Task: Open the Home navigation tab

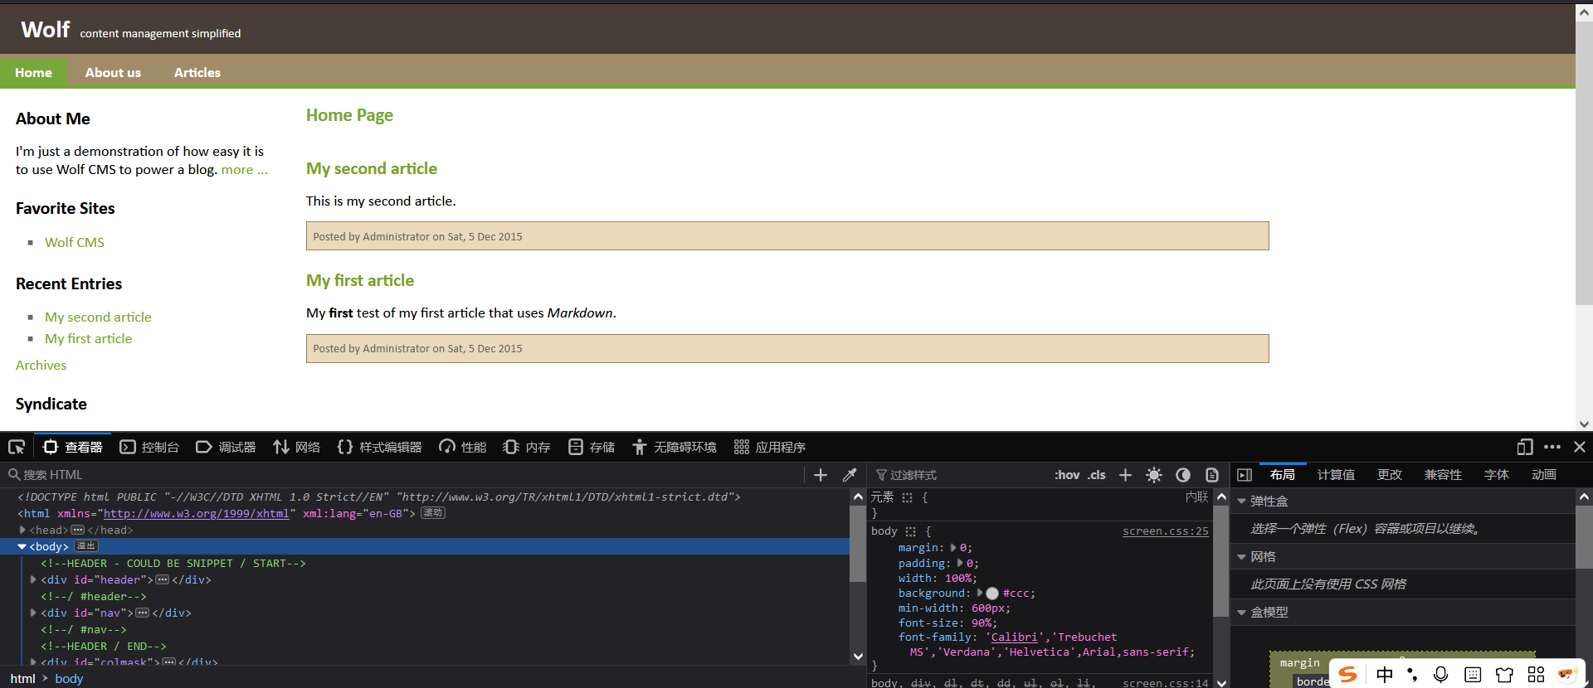Action: pyautogui.click(x=33, y=73)
